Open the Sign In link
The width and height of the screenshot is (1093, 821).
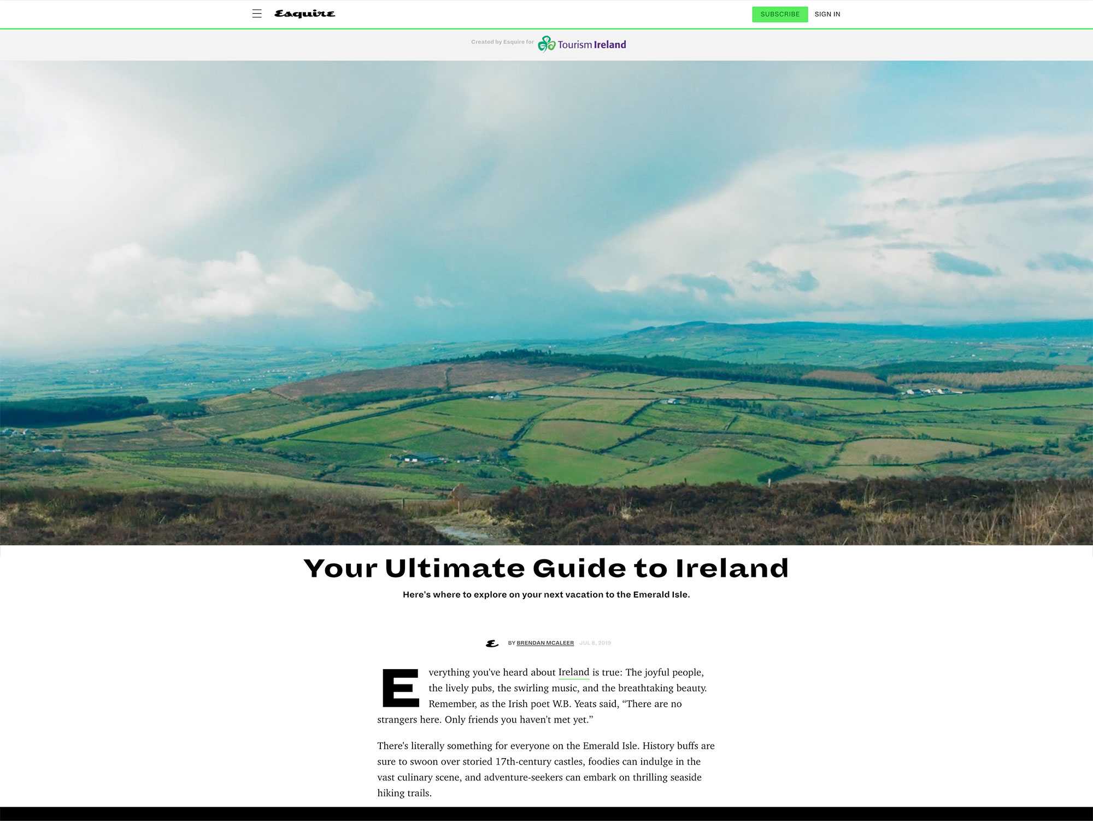pos(827,14)
